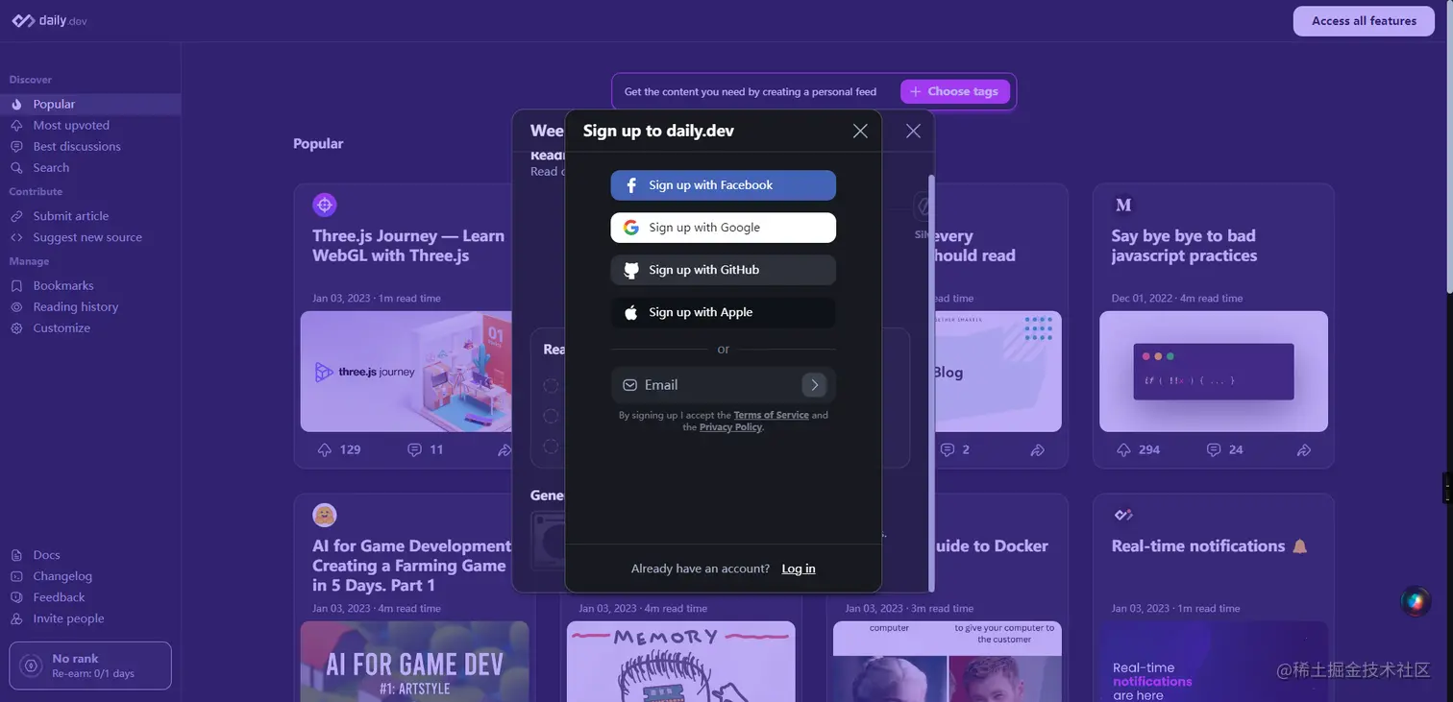This screenshot has width=1453, height=702.
Task: Click the Real-time notifications source icon
Action: click(x=1123, y=515)
